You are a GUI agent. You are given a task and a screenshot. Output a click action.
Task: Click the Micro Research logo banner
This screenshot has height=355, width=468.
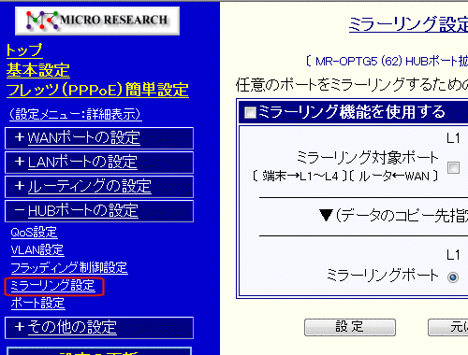97,21
